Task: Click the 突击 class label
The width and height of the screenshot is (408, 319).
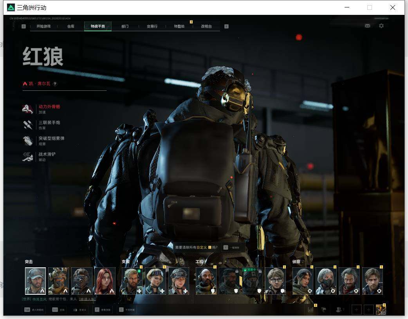Action: click(x=29, y=262)
